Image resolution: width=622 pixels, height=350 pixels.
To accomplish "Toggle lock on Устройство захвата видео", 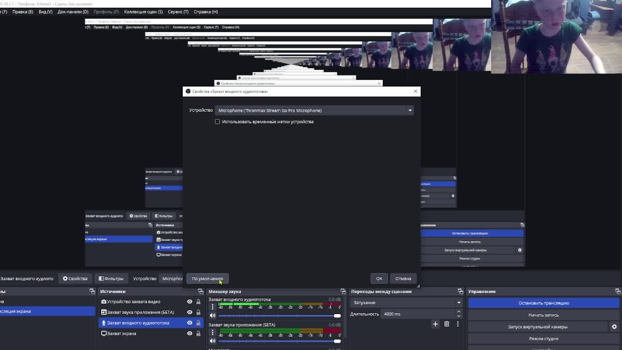I will (x=198, y=301).
